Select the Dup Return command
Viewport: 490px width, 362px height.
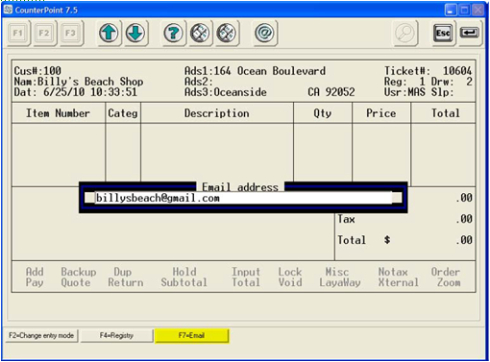[126, 278]
